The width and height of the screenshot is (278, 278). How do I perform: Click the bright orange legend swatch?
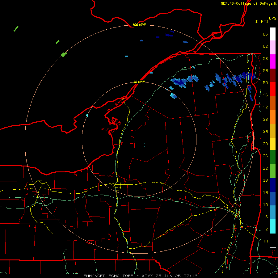(273, 117)
